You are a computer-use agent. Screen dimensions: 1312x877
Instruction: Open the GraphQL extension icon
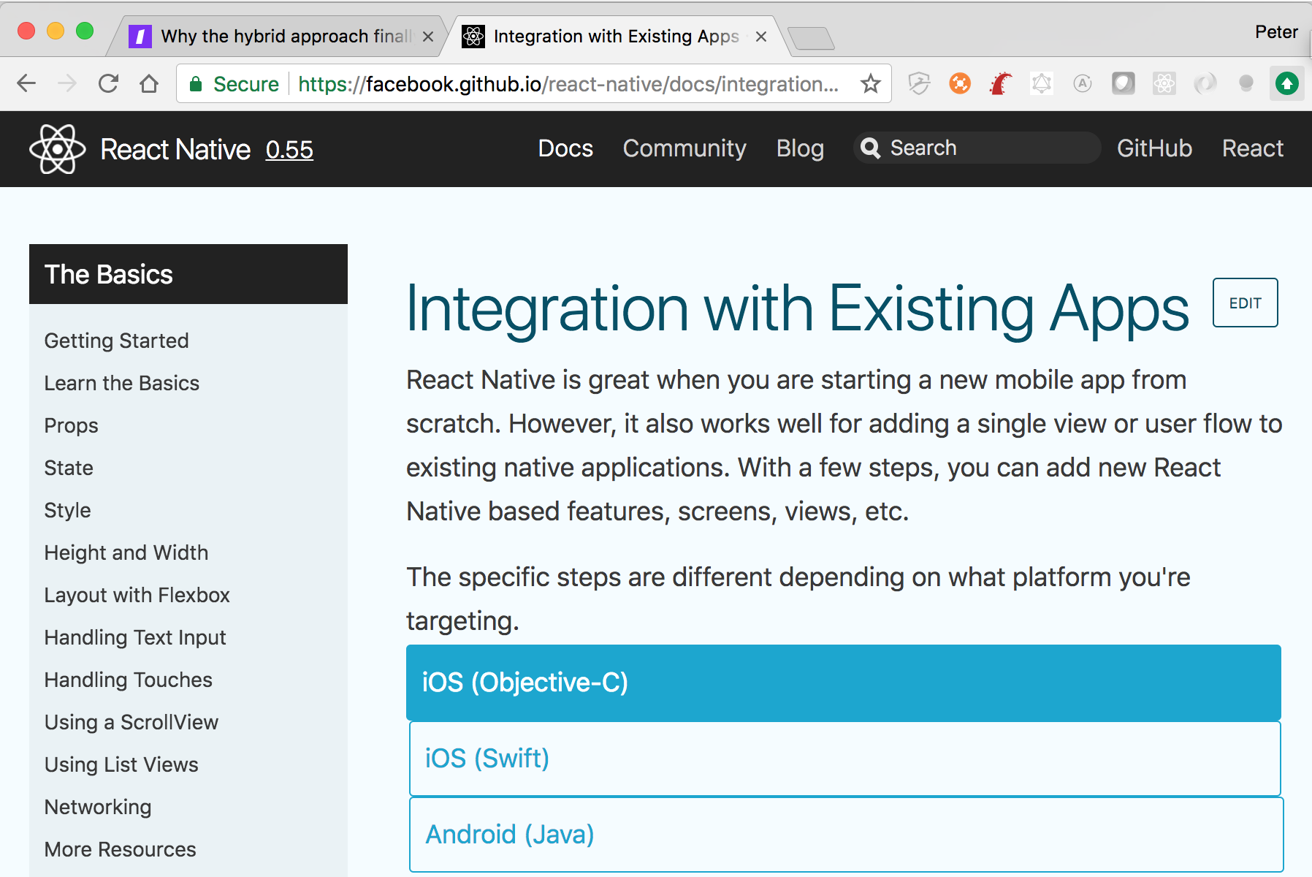coord(1042,84)
